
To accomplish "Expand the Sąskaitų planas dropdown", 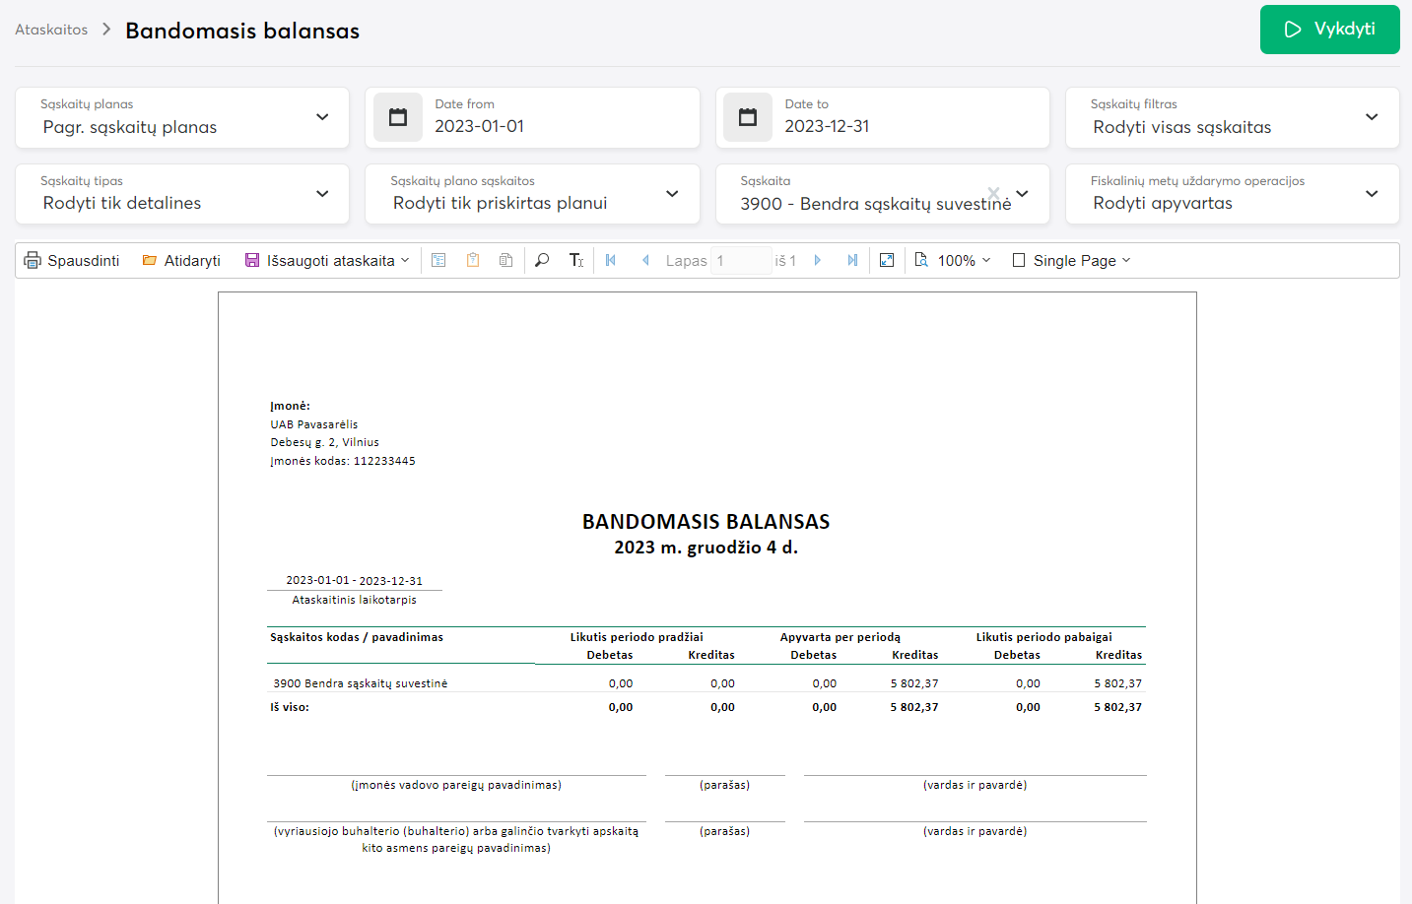I will point(322,117).
